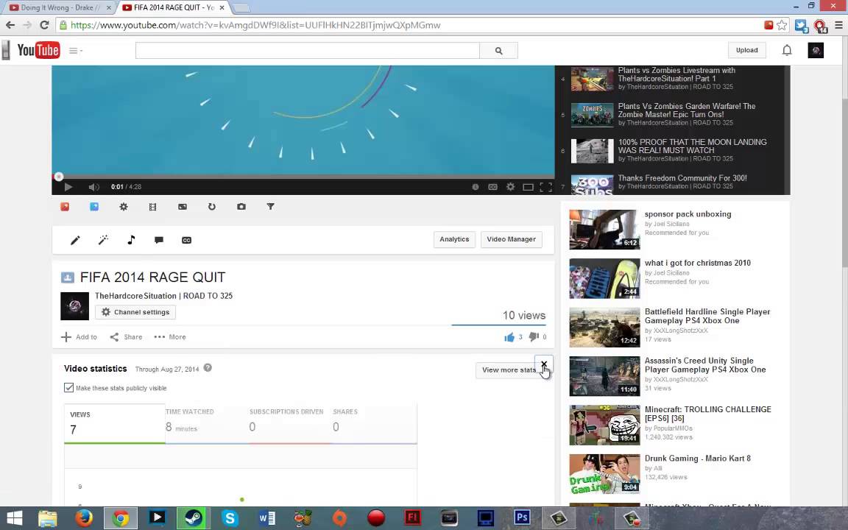Toggle closed captions in the video player
848x530 pixels.
point(492,186)
